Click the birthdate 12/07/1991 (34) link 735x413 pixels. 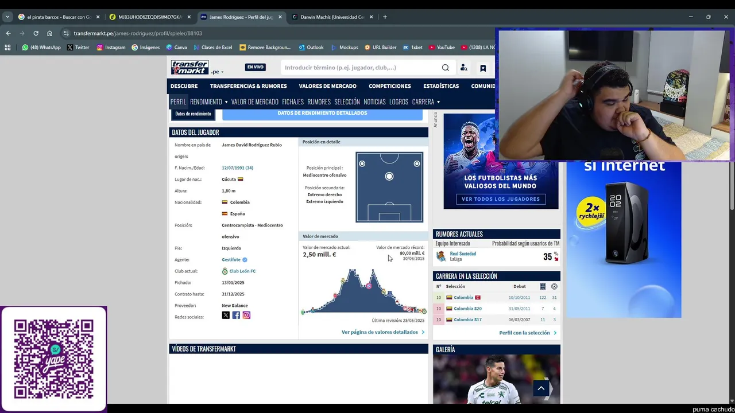(237, 168)
